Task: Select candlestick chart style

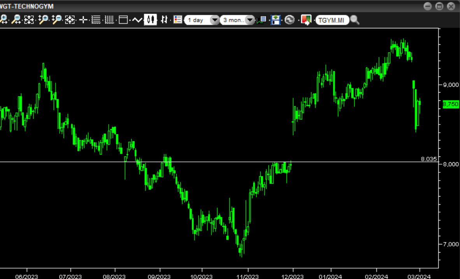Action: pos(151,20)
